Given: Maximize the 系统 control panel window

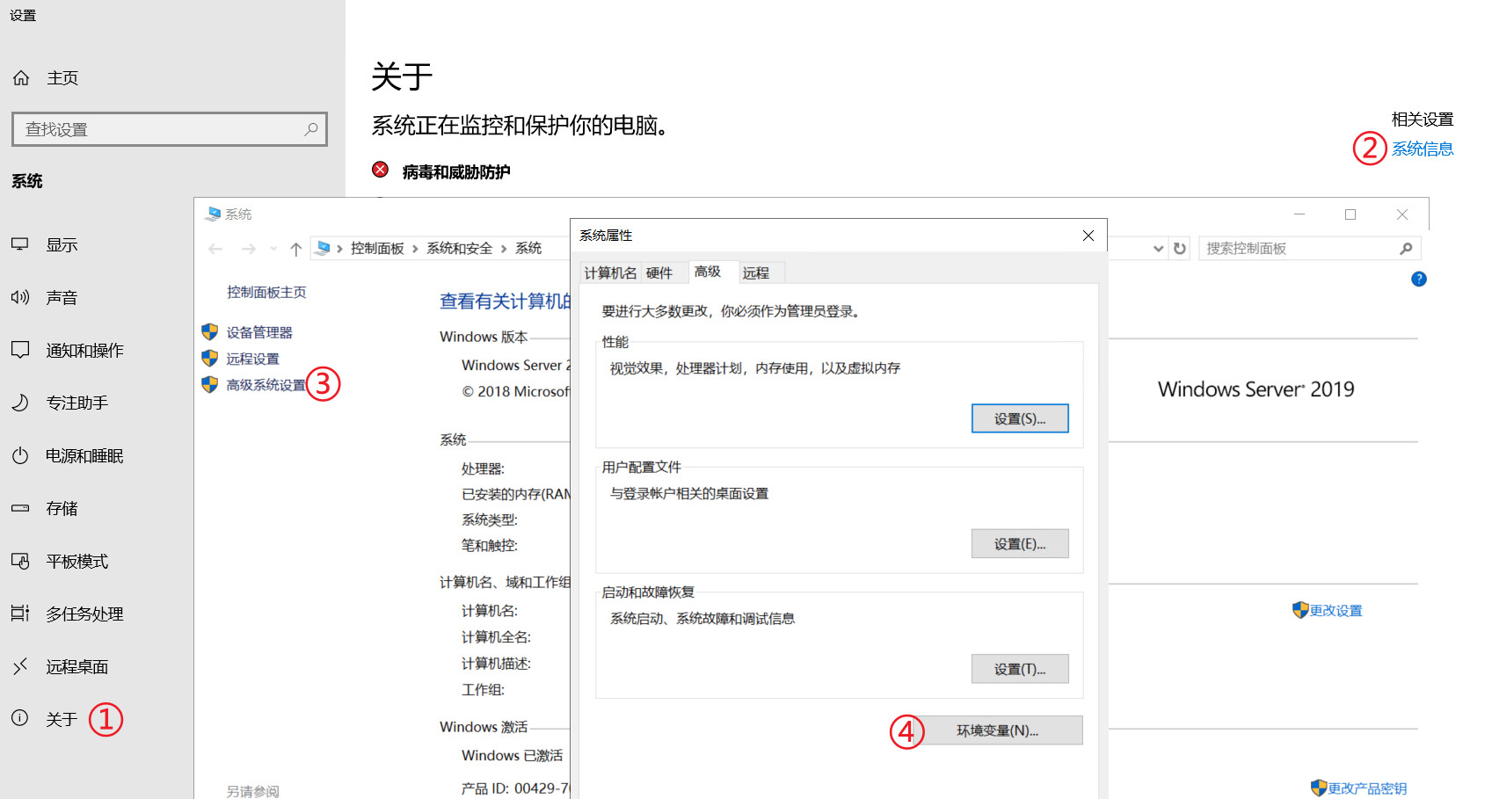Looking at the screenshot, I should tap(1350, 214).
